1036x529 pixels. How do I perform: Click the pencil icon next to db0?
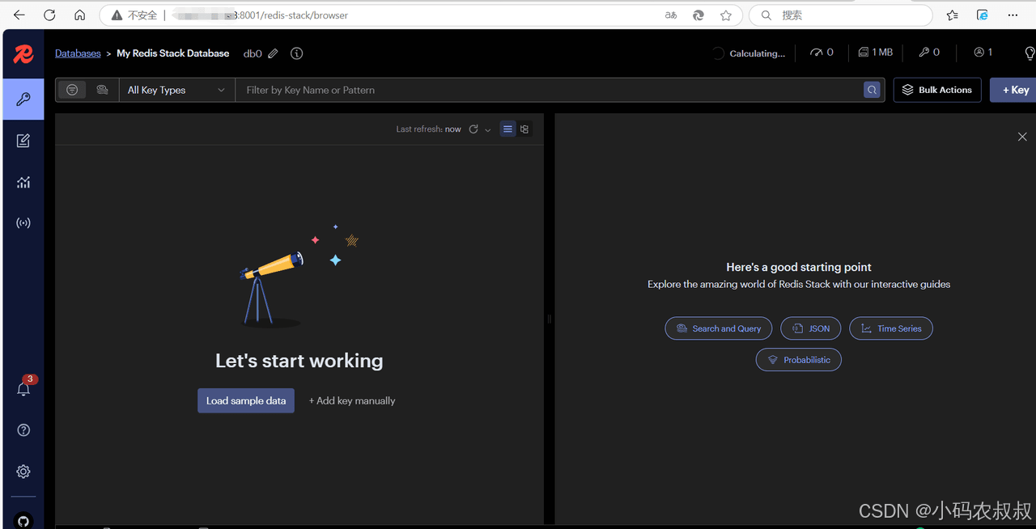coord(273,53)
